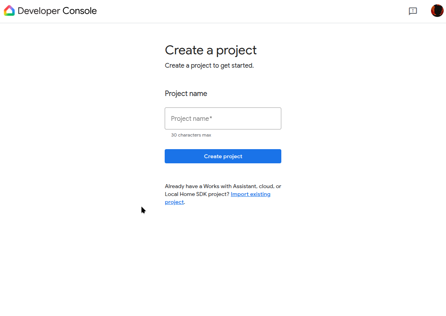This screenshot has width=446, height=316.
Task: Click the "30 characters max" helper text
Action: tap(191, 135)
